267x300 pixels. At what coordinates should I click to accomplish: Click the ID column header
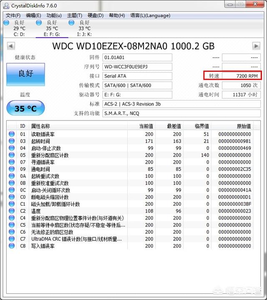pos(23,126)
